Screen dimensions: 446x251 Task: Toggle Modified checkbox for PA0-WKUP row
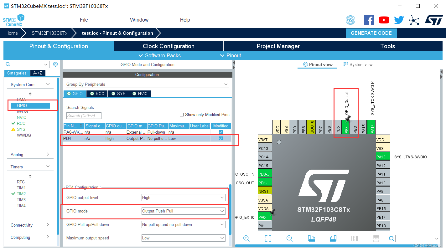[x=221, y=132]
